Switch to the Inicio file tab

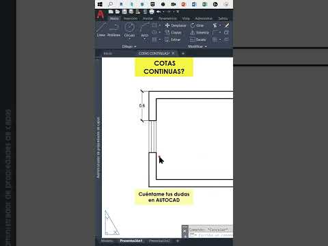click(108, 53)
